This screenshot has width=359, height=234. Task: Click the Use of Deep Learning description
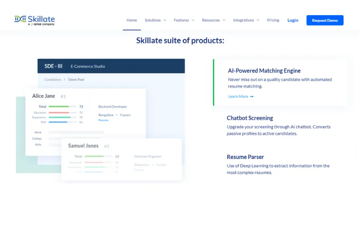tap(278, 169)
